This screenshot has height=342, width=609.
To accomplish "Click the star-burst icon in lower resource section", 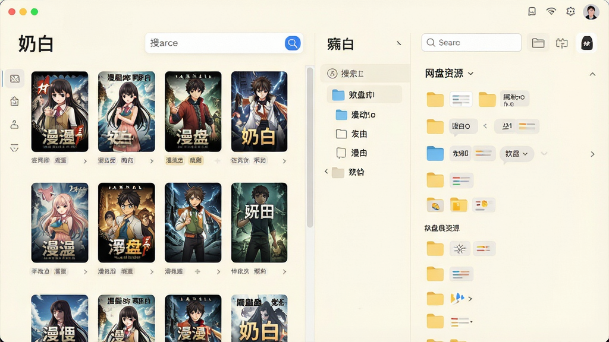I will coord(460,249).
